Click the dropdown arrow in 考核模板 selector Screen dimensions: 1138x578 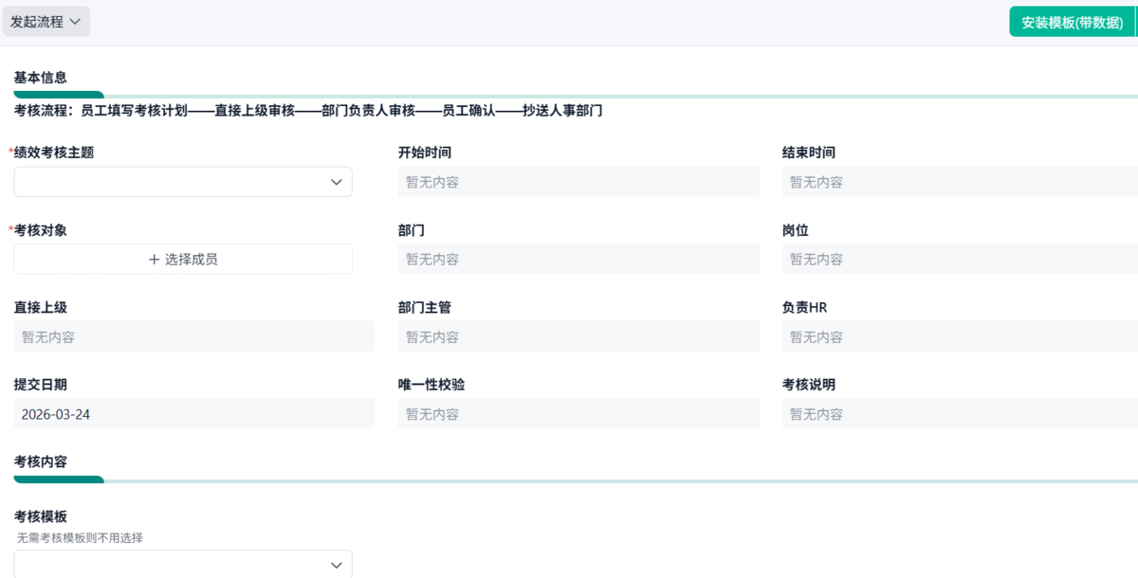[x=337, y=564]
